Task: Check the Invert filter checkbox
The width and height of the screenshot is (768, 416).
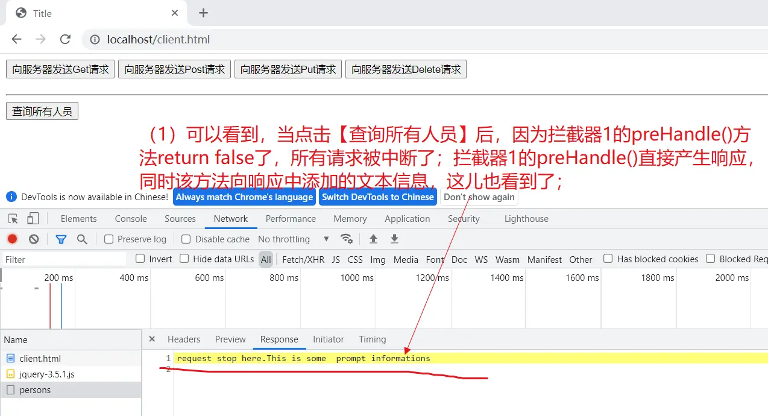Action: click(140, 259)
